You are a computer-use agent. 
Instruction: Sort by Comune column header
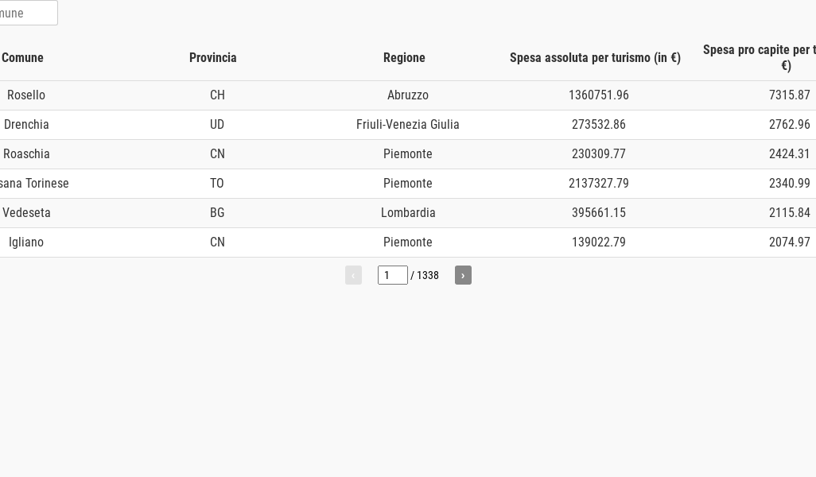click(23, 58)
